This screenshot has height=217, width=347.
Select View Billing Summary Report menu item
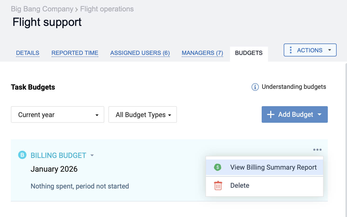tap(274, 167)
